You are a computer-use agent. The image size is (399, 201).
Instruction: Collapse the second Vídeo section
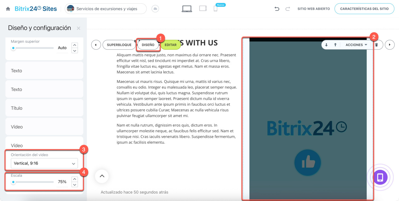[x=44, y=145]
